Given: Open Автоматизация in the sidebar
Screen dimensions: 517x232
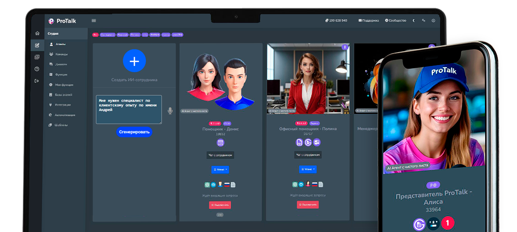Looking at the screenshot, I should pos(61,115).
